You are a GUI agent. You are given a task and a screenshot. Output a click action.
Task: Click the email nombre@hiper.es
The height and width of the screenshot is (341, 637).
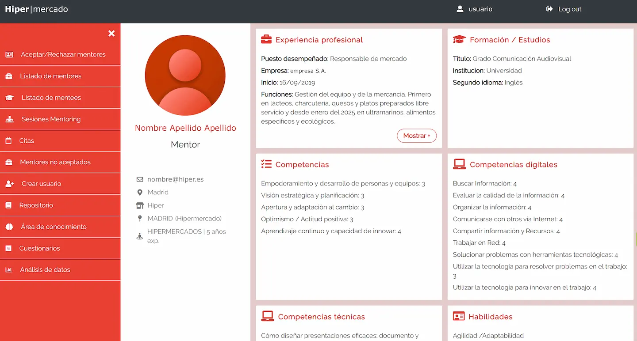point(176,179)
